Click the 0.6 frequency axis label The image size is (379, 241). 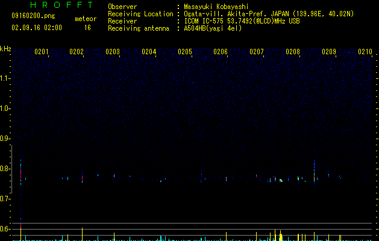[5, 229]
